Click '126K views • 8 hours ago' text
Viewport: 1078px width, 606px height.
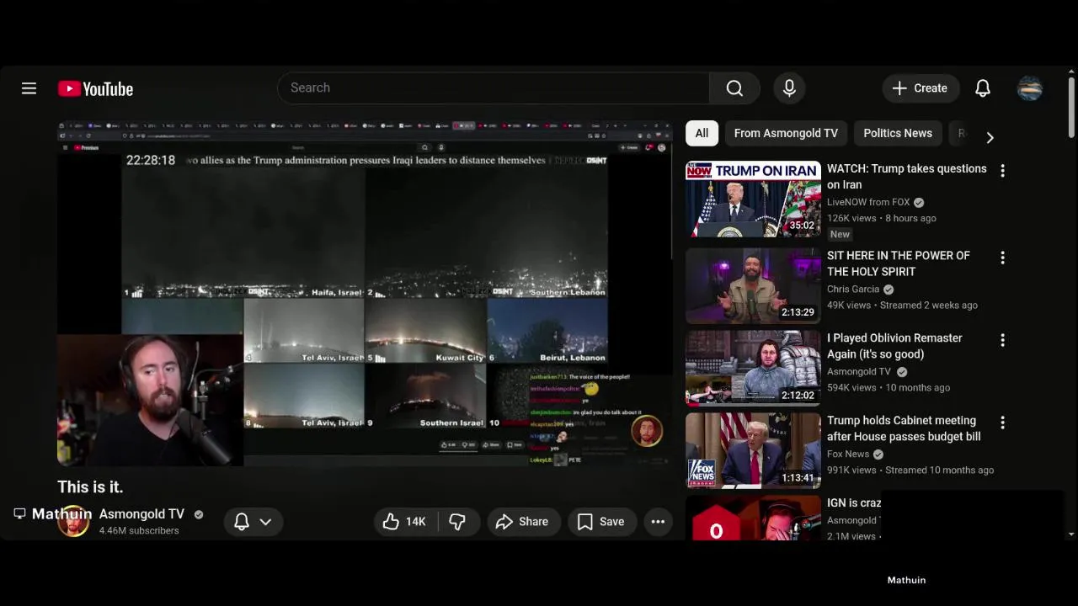click(x=882, y=218)
